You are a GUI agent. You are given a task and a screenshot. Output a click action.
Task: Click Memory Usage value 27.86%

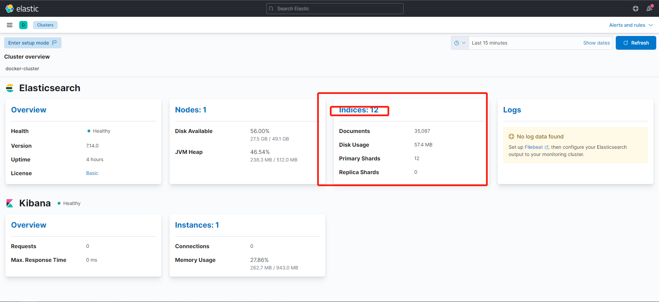coord(259,260)
